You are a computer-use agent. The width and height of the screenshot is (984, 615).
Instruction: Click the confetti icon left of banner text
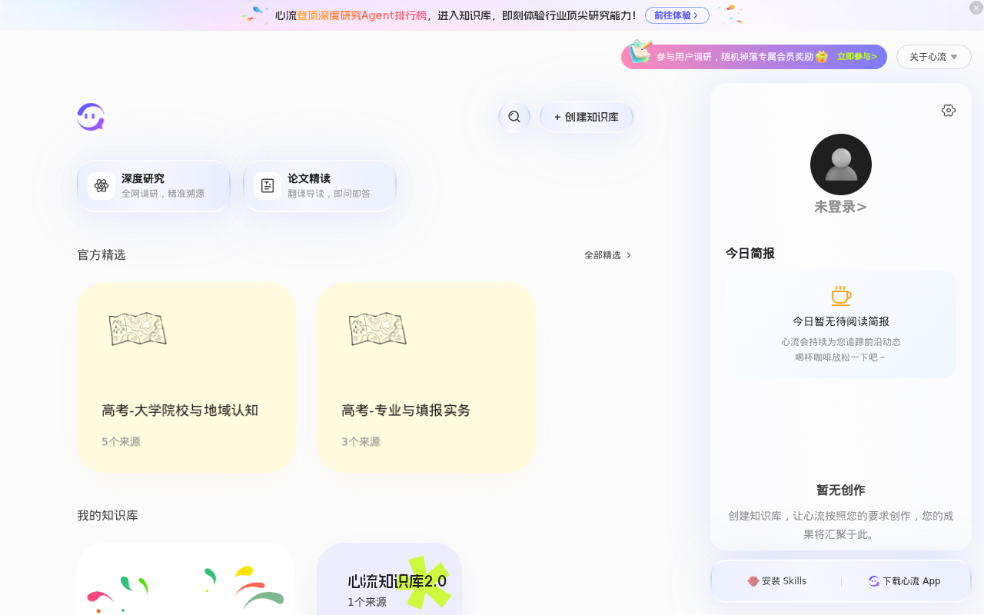coord(254,15)
